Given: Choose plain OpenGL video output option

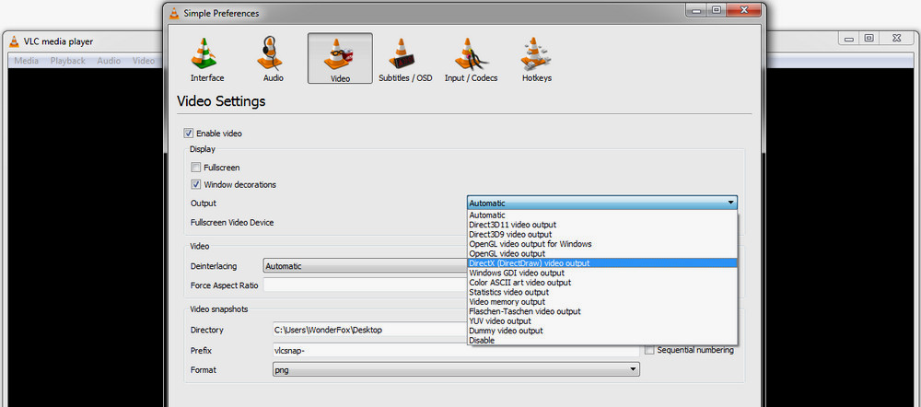Looking at the screenshot, I should (x=602, y=254).
